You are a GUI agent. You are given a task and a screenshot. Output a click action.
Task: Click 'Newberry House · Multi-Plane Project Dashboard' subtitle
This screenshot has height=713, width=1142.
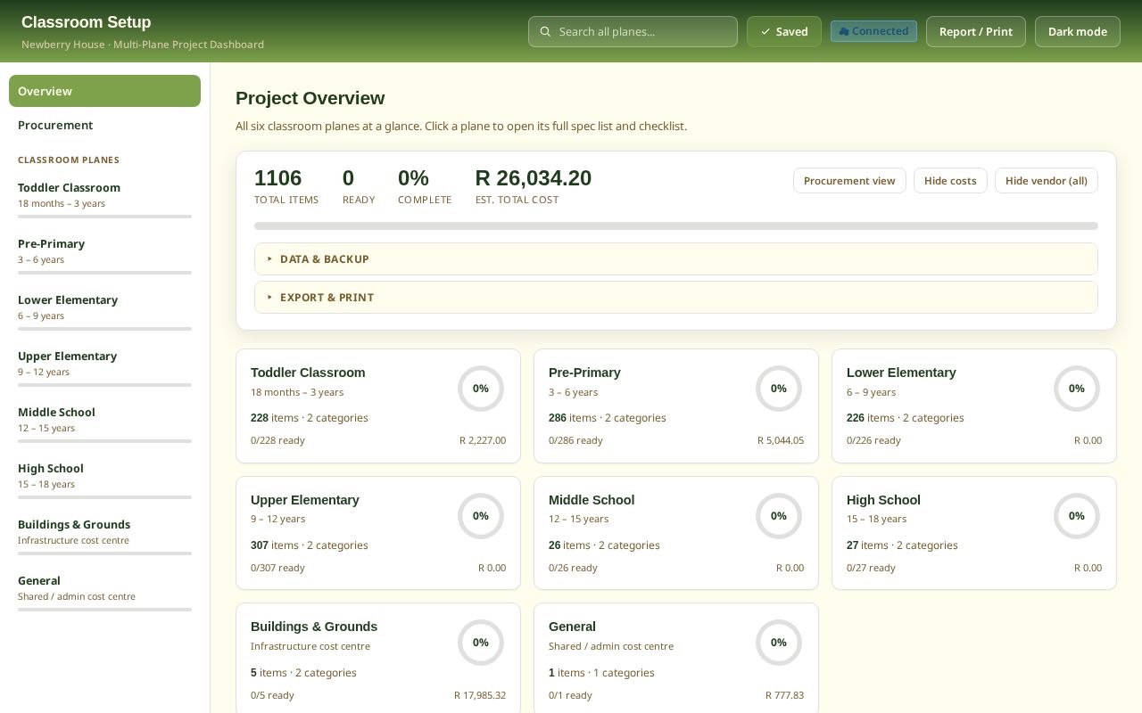coord(143,45)
